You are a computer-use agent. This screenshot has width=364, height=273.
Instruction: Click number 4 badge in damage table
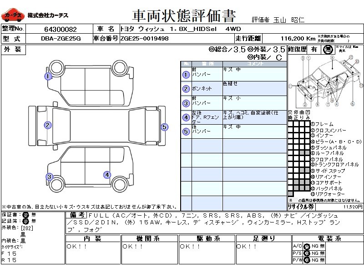[186, 117]
